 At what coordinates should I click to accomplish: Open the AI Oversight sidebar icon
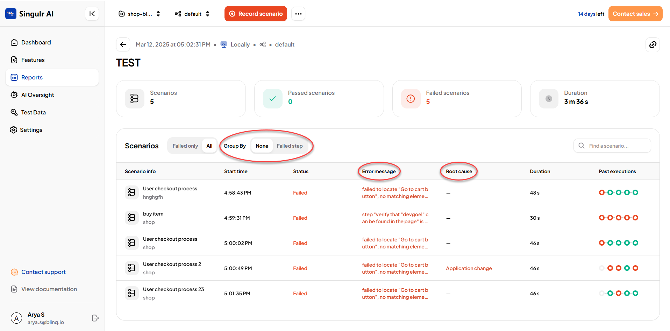tap(14, 95)
